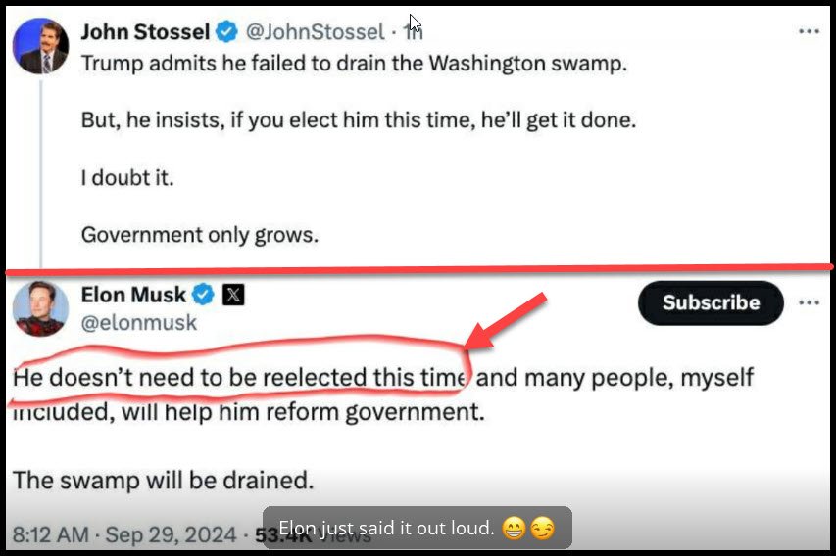Click John Stossel's blue verified badge

pos(226,32)
